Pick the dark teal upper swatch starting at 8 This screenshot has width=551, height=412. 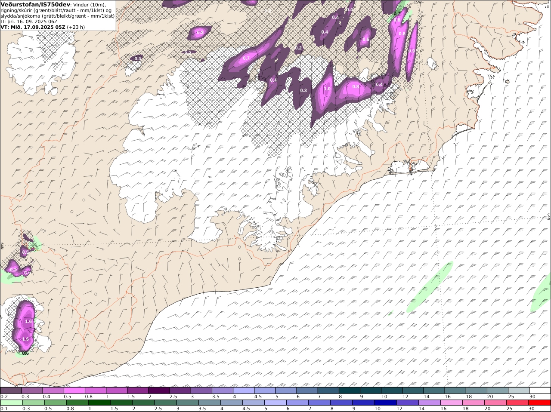tap(350, 390)
